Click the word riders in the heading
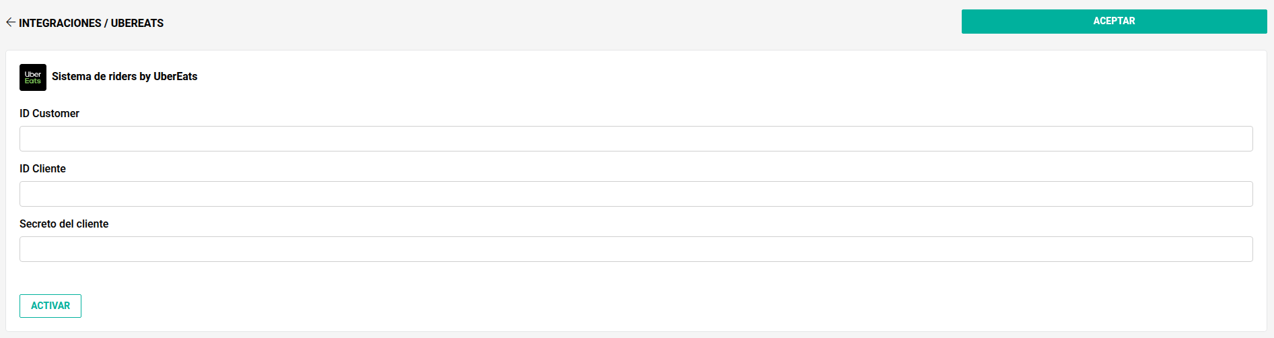1274x338 pixels. point(122,76)
